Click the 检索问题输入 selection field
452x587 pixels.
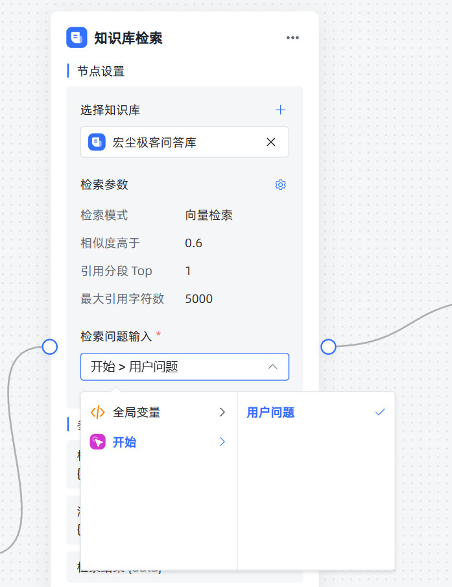click(x=175, y=367)
